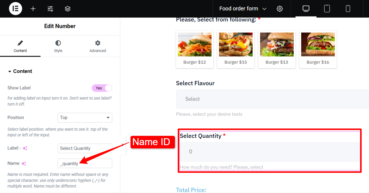Open the Advanced tab

(98, 46)
